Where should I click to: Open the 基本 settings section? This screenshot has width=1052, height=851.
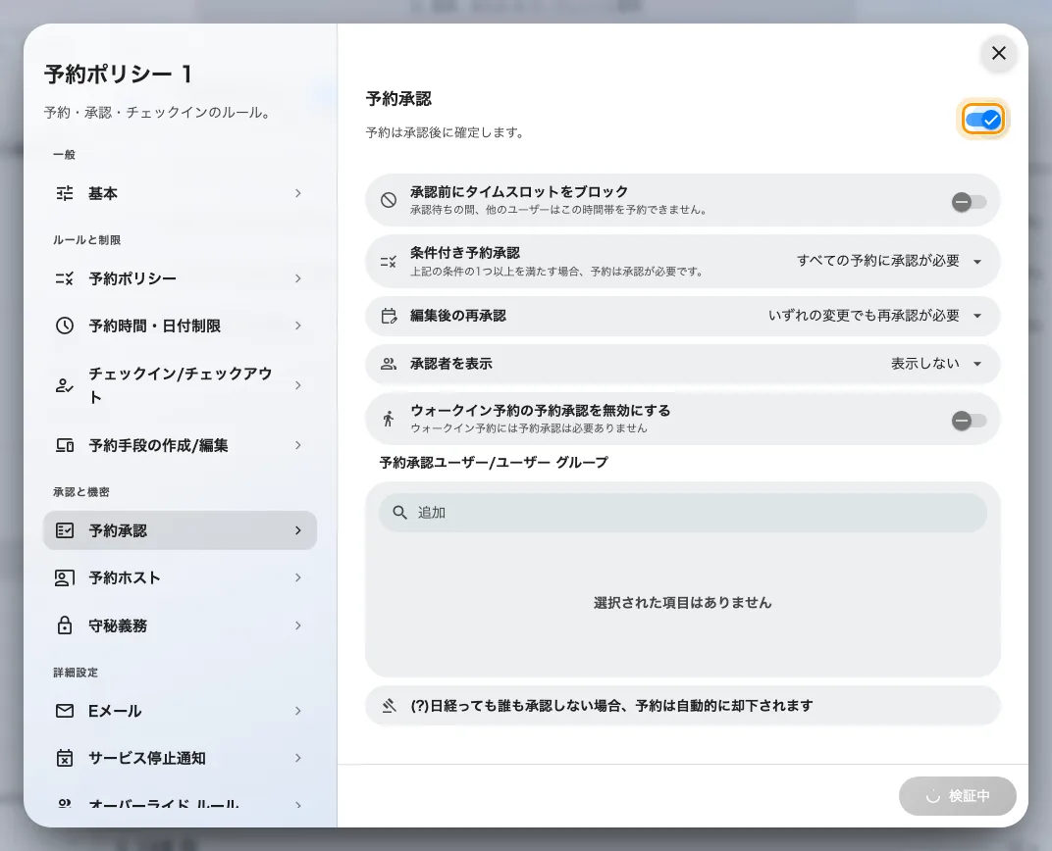click(180, 194)
